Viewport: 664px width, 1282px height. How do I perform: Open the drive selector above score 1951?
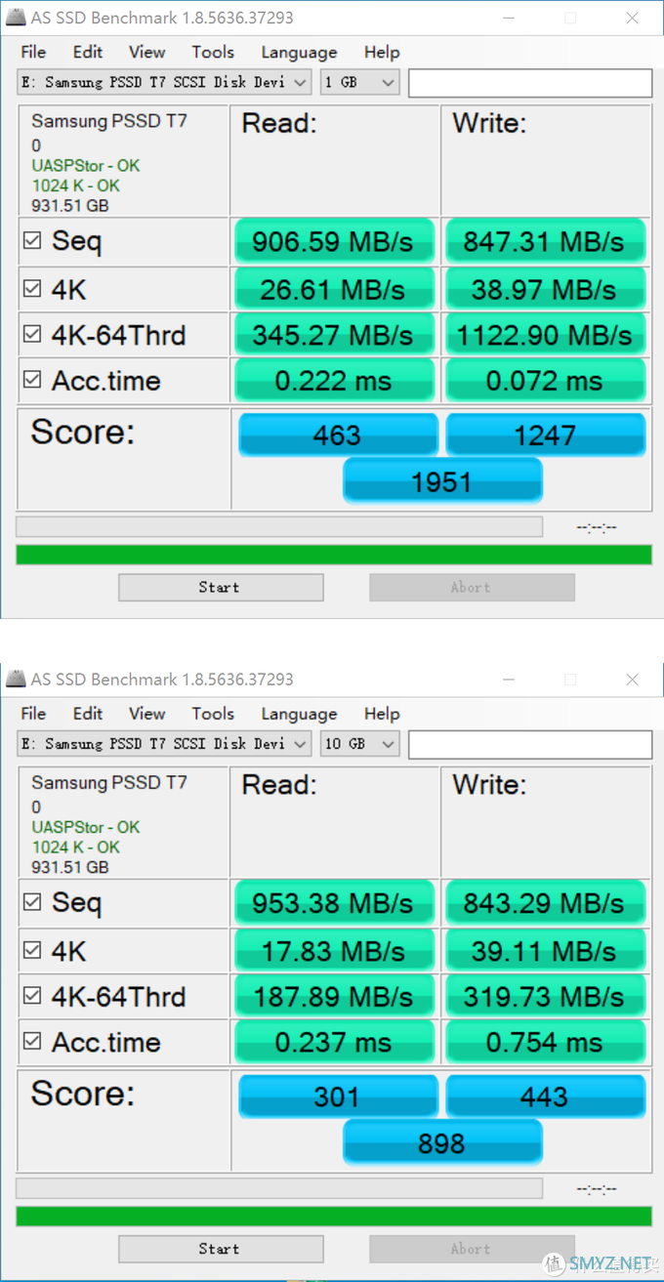click(x=164, y=83)
